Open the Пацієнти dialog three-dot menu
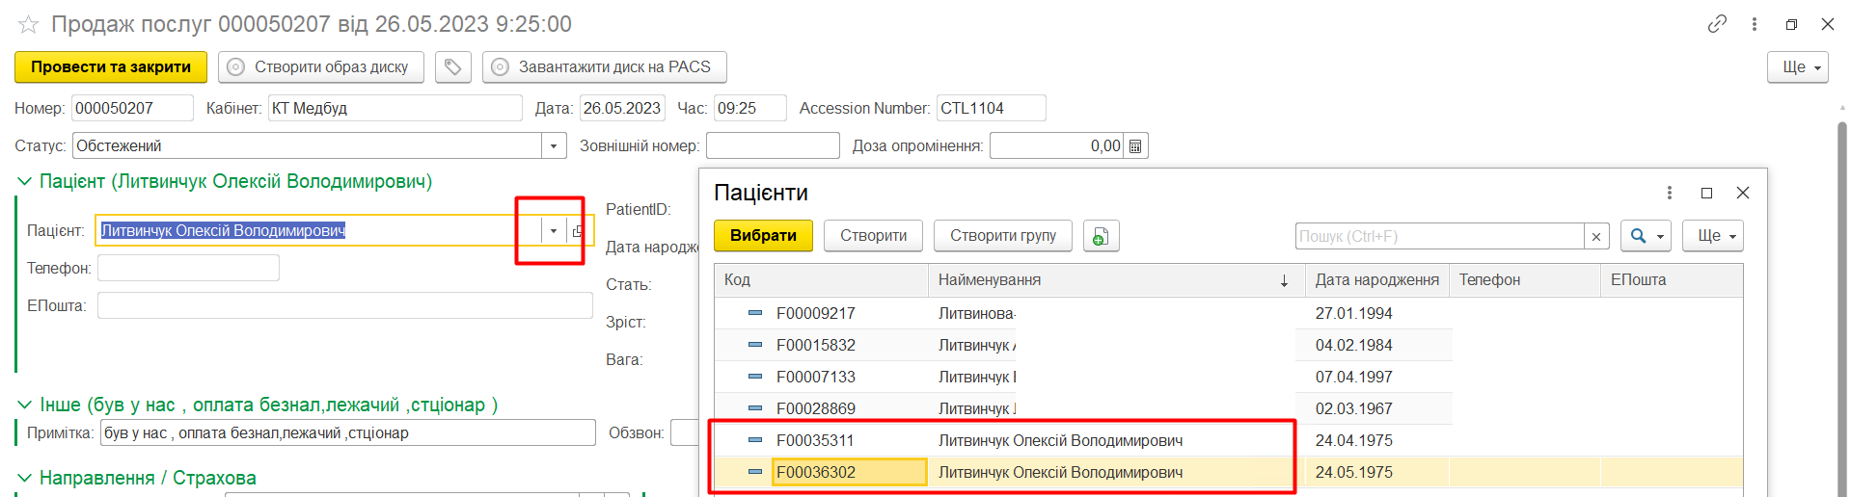1851x497 pixels. (1670, 193)
